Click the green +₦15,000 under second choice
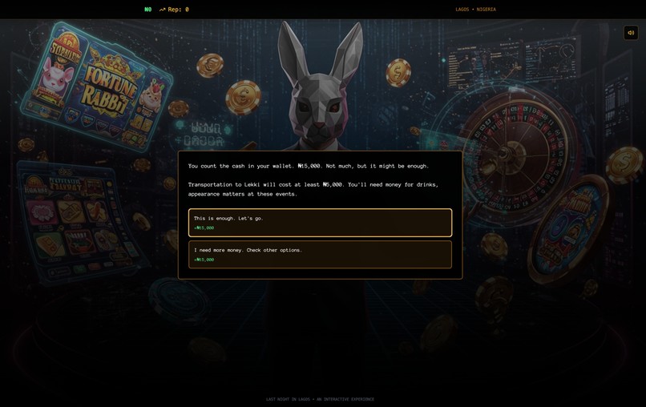The image size is (646, 407). [204, 260]
